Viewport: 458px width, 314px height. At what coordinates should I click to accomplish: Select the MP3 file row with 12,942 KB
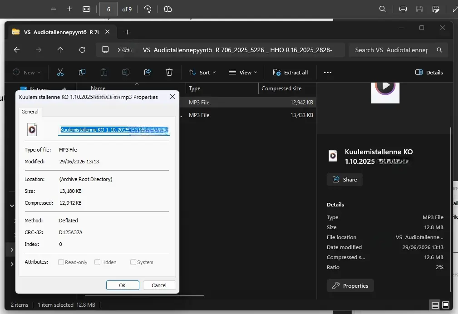click(x=248, y=103)
